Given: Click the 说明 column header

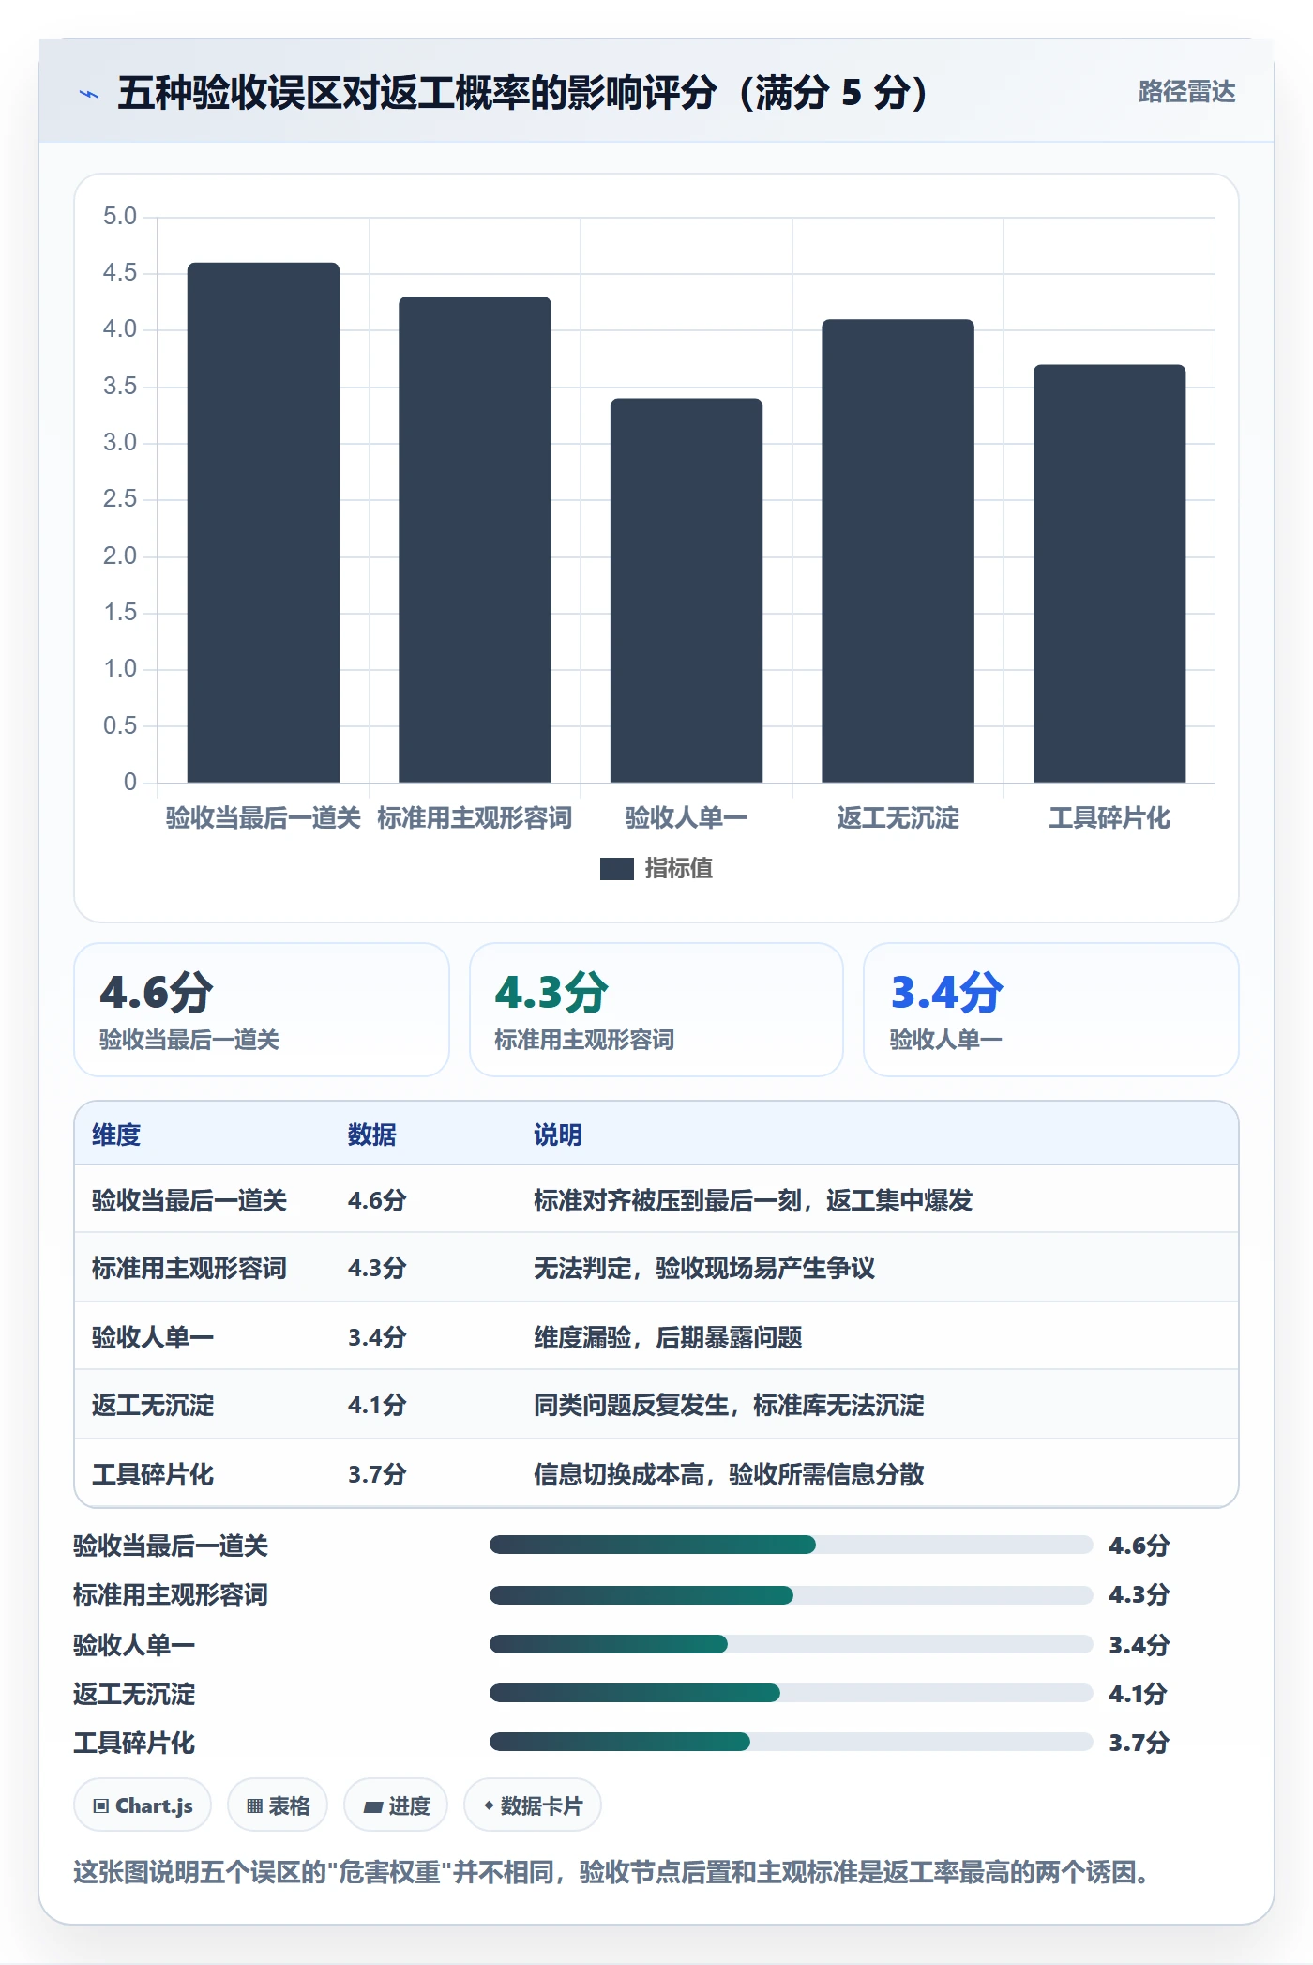Looking at the screenshot, I should click(558, 1135).
